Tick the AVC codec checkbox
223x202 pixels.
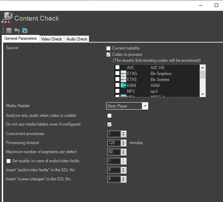[x=118, y=68]
